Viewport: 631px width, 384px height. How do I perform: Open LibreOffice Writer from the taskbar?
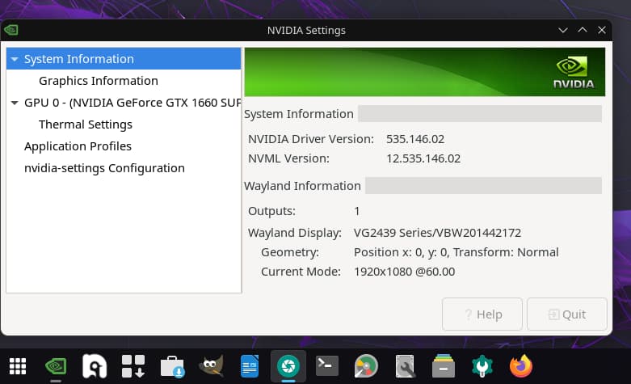(x=250, y=366)
